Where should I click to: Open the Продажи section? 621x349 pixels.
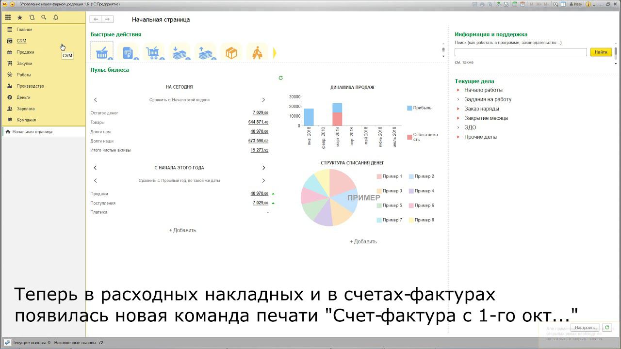pos(44,52)
